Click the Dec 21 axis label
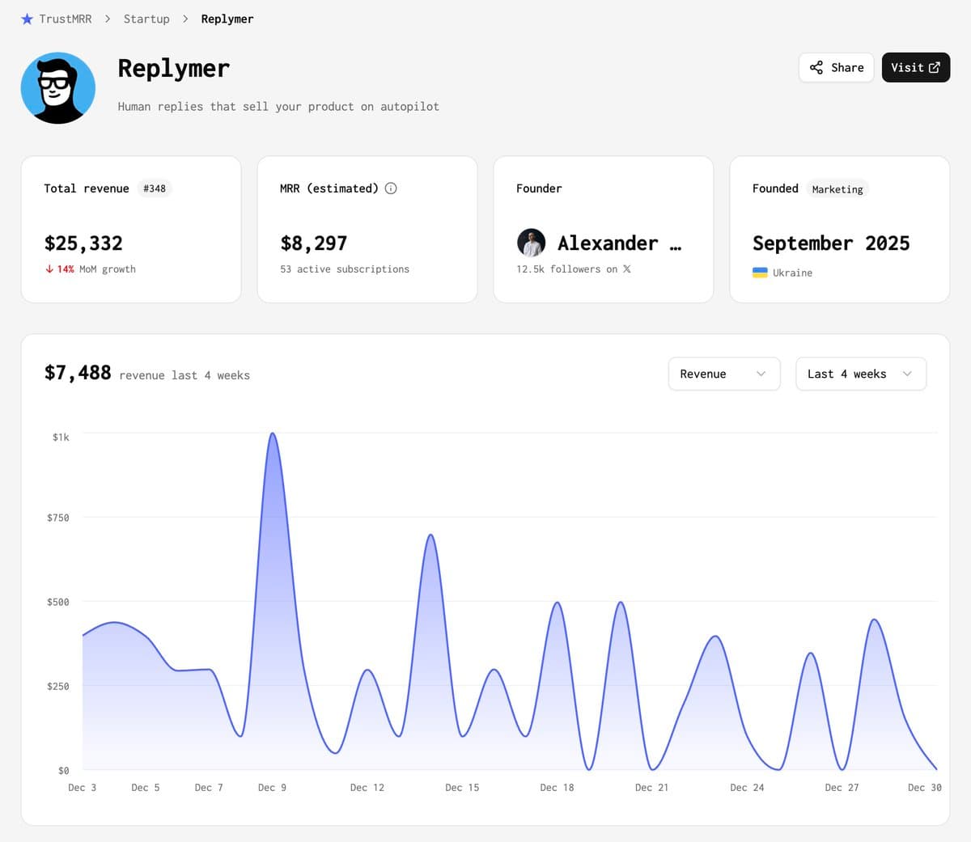This screenshot has width=971, height=842. click(x=651, y=787)
